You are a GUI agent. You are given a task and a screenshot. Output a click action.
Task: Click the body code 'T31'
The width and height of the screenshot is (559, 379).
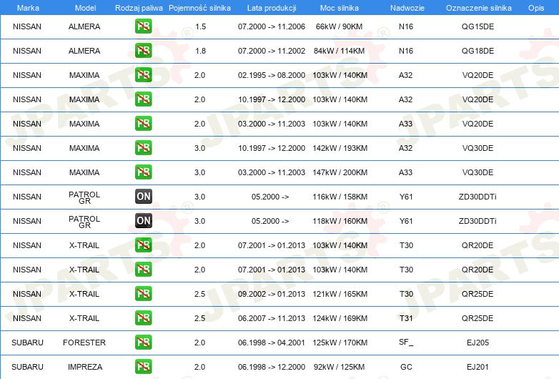tap(406, 318)
